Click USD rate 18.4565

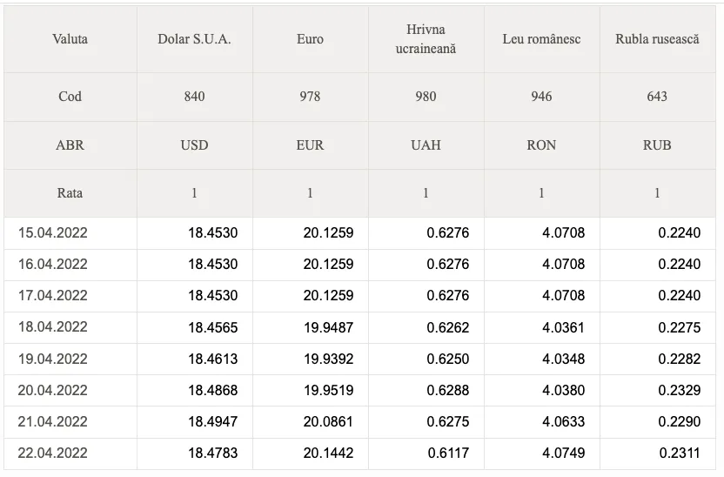[213, 327]
